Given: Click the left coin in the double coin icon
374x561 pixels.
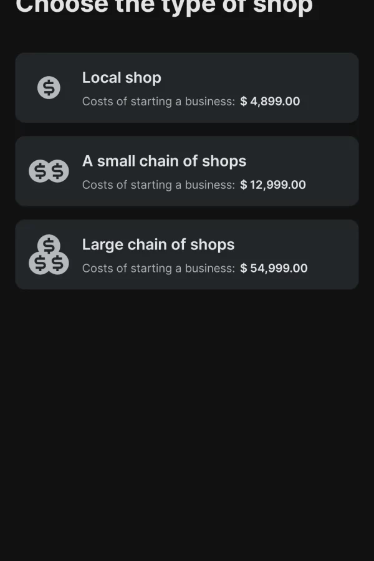Looking at the screenshot, I should [40, 171].
